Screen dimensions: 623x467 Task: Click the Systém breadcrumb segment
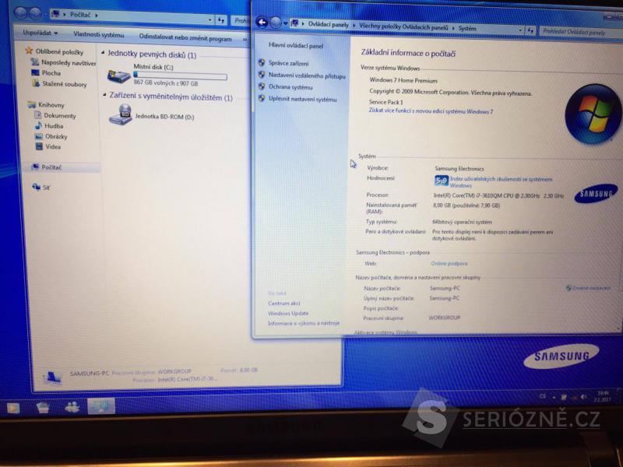click(467, 28)
